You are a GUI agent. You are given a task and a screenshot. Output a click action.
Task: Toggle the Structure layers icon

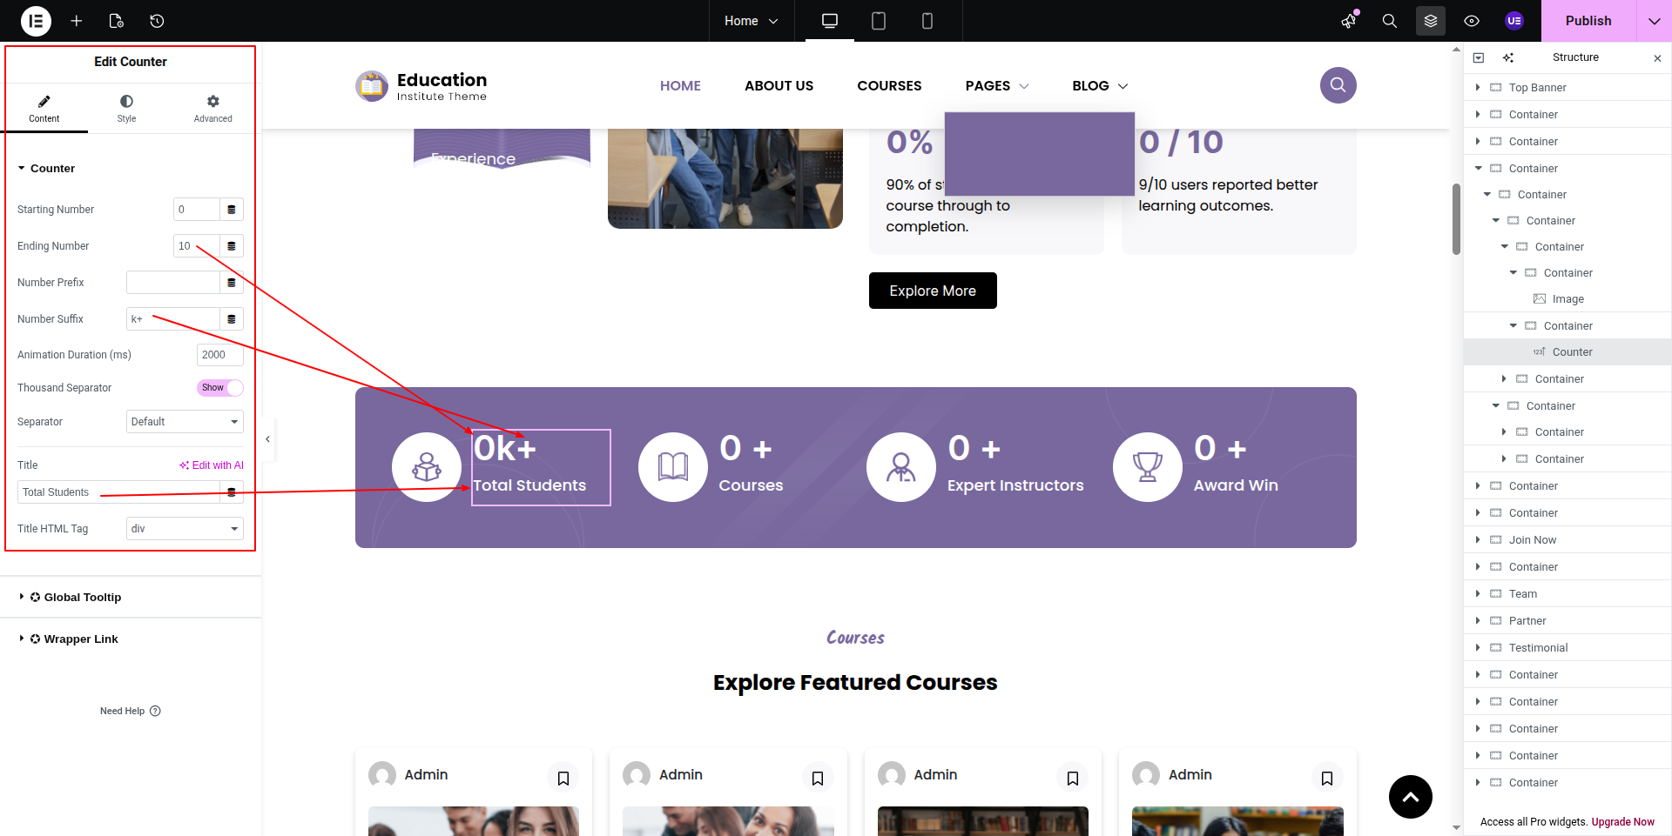pos(1431,21)
